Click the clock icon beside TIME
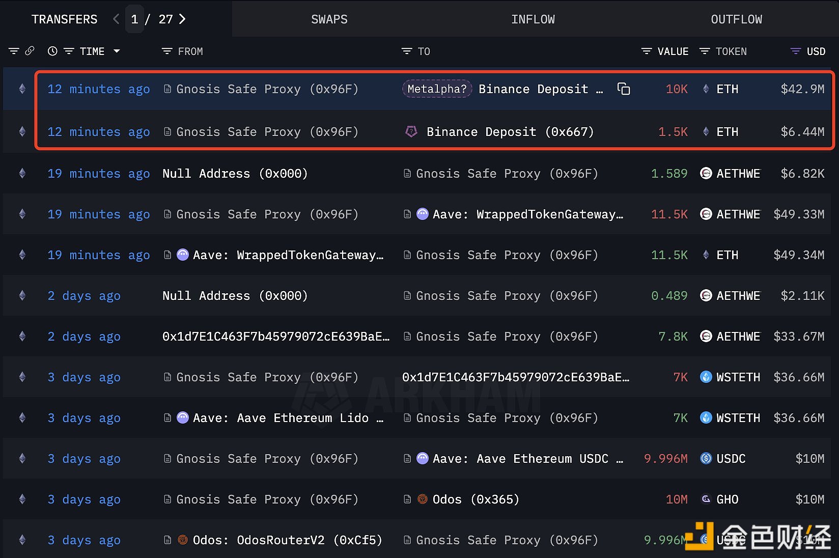The height and width of the screenshot is (558, 839). point(52,51)
